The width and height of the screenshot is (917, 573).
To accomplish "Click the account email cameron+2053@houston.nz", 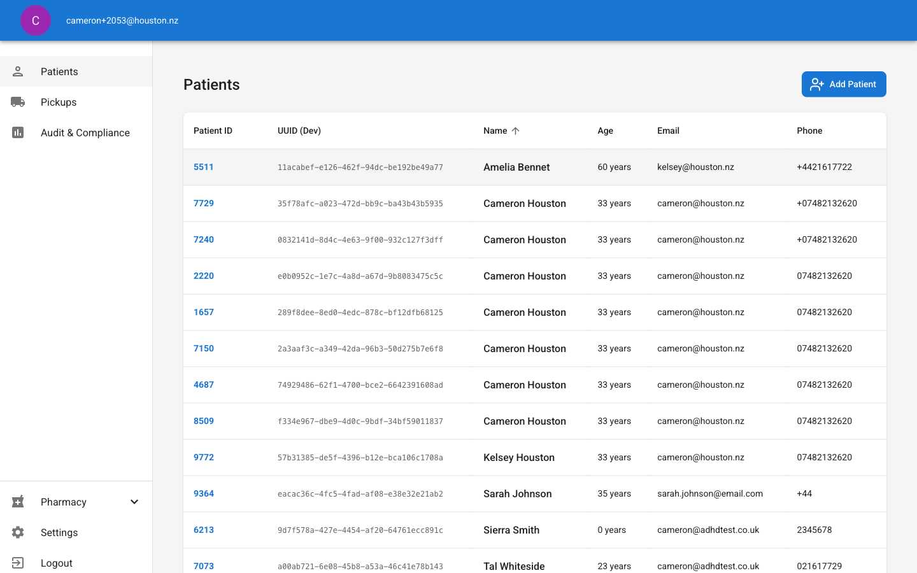I will 122,20.
